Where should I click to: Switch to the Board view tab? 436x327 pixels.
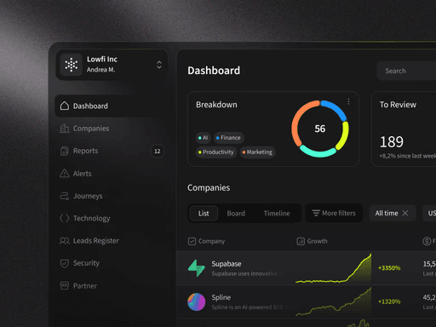pos(236,214)
